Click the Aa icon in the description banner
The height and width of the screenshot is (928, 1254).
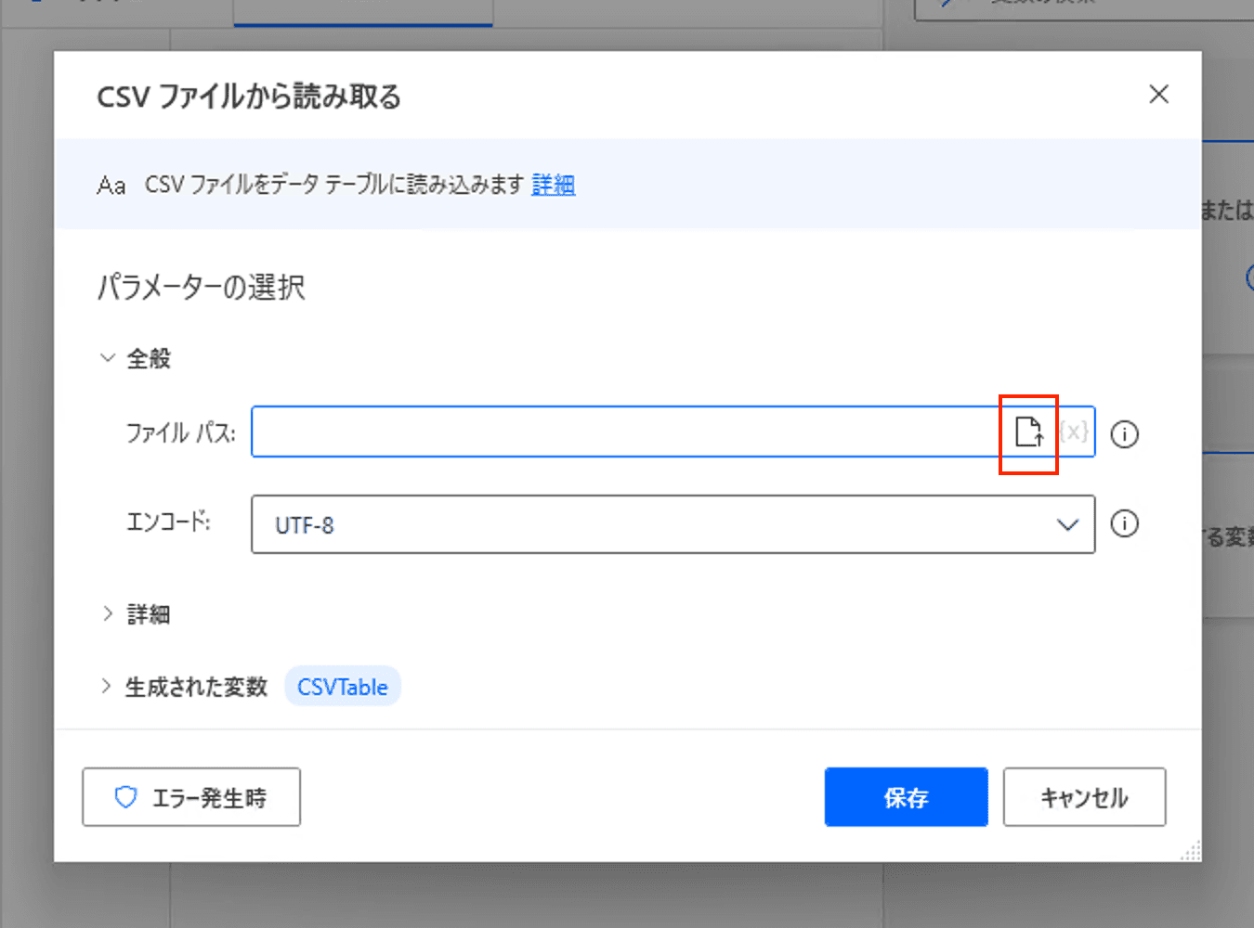[111, 186]
